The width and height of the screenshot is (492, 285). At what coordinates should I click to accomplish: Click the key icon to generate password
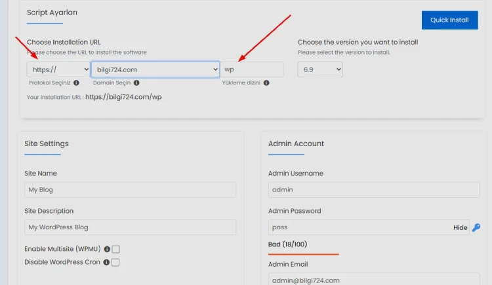476,227
